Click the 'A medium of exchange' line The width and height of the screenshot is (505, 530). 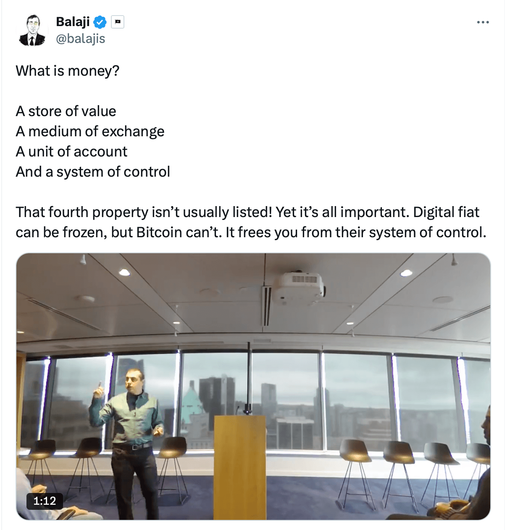(90, 131)
